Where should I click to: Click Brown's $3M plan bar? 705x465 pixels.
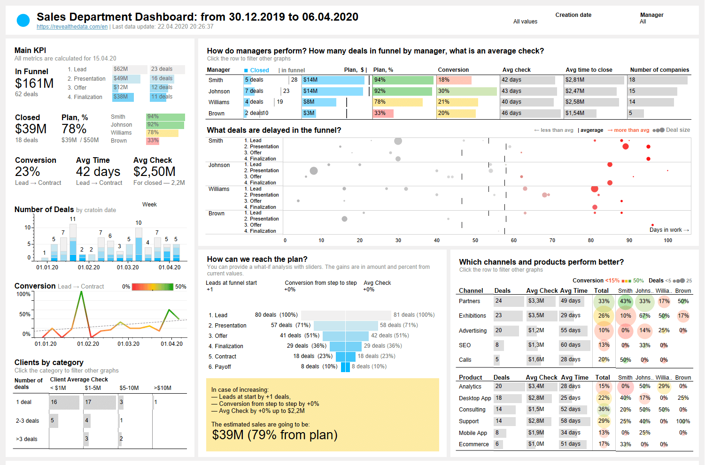pos(309,113)
